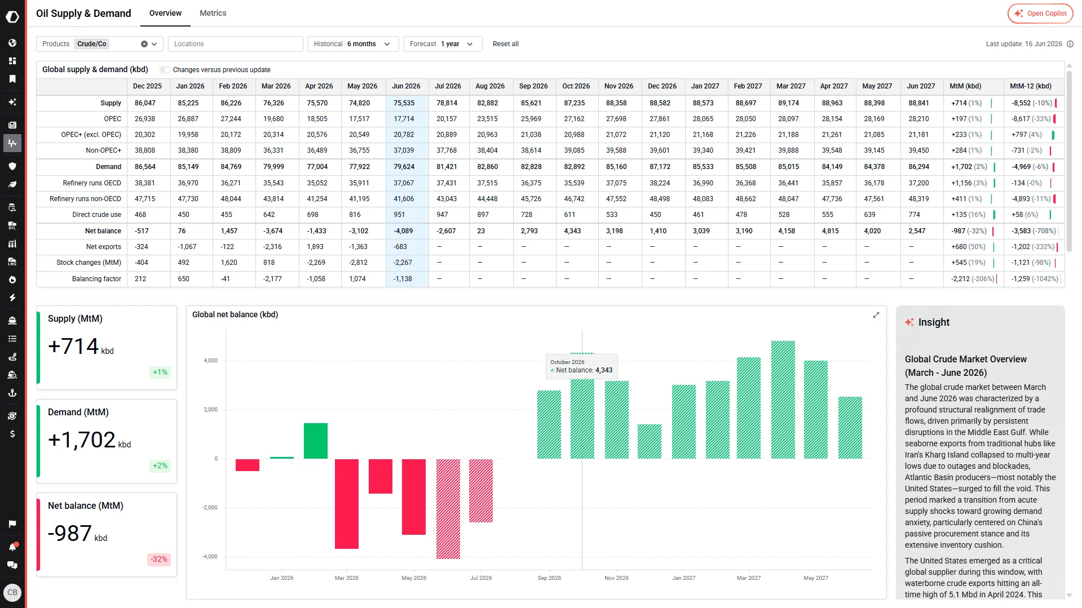Select the supply and demand pulse icon
Viewport: 1082px width, 608px height.
coord(12,143)
